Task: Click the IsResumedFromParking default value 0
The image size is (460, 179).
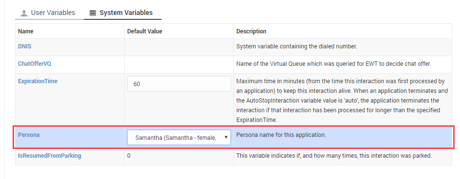Action: tap(129, 156)
